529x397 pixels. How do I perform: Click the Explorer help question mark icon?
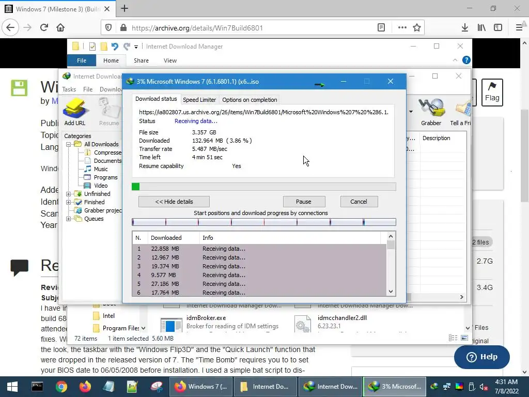(x=466, y=60)
